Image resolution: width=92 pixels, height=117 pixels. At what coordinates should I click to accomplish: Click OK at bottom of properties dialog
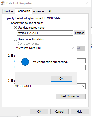click(x=39, y=112)
